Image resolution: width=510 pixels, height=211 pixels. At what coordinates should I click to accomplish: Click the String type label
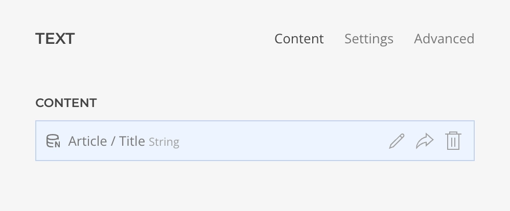click(164, 142)
